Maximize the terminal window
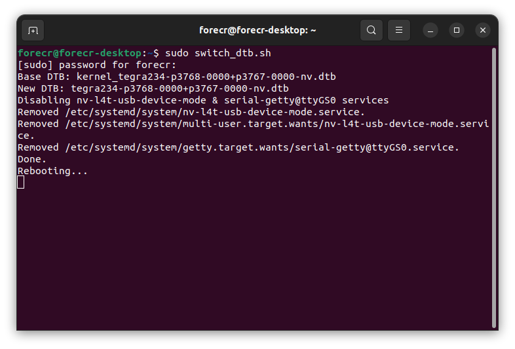 (457, 30)
